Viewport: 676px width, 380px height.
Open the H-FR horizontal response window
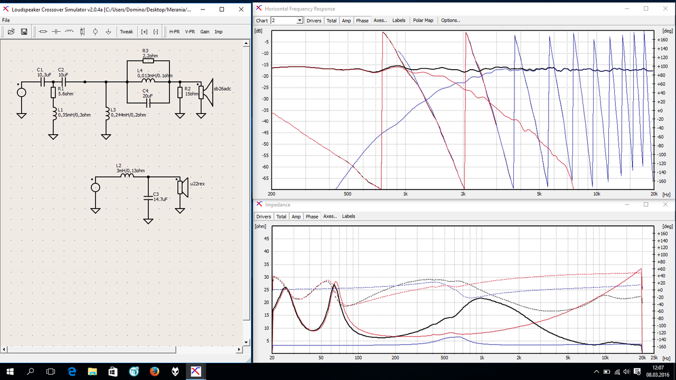pyautogui.click(x=174, y=32)
